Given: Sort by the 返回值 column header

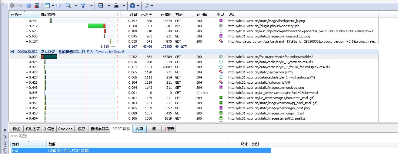Looking at the screenshot, I should (205, 14).
